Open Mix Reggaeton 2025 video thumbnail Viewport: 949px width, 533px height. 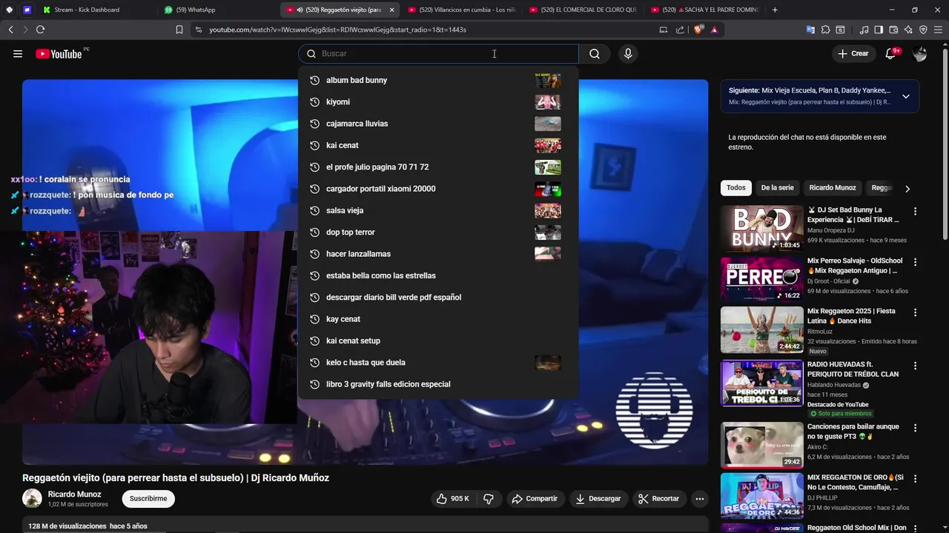point(761,330)
